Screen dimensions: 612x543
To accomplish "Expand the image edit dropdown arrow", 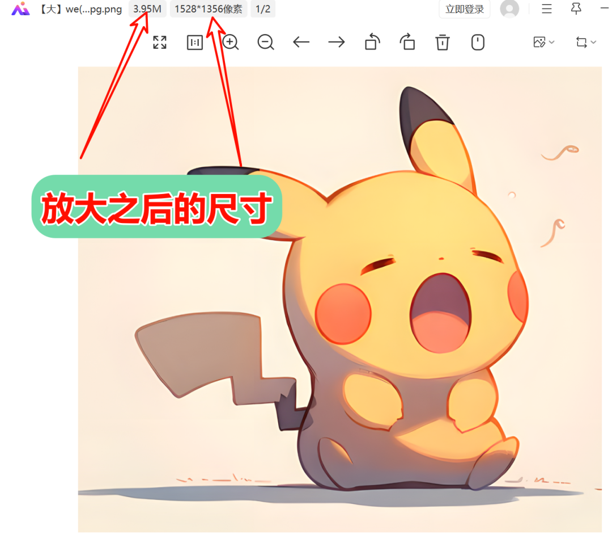I will [551, 42].
